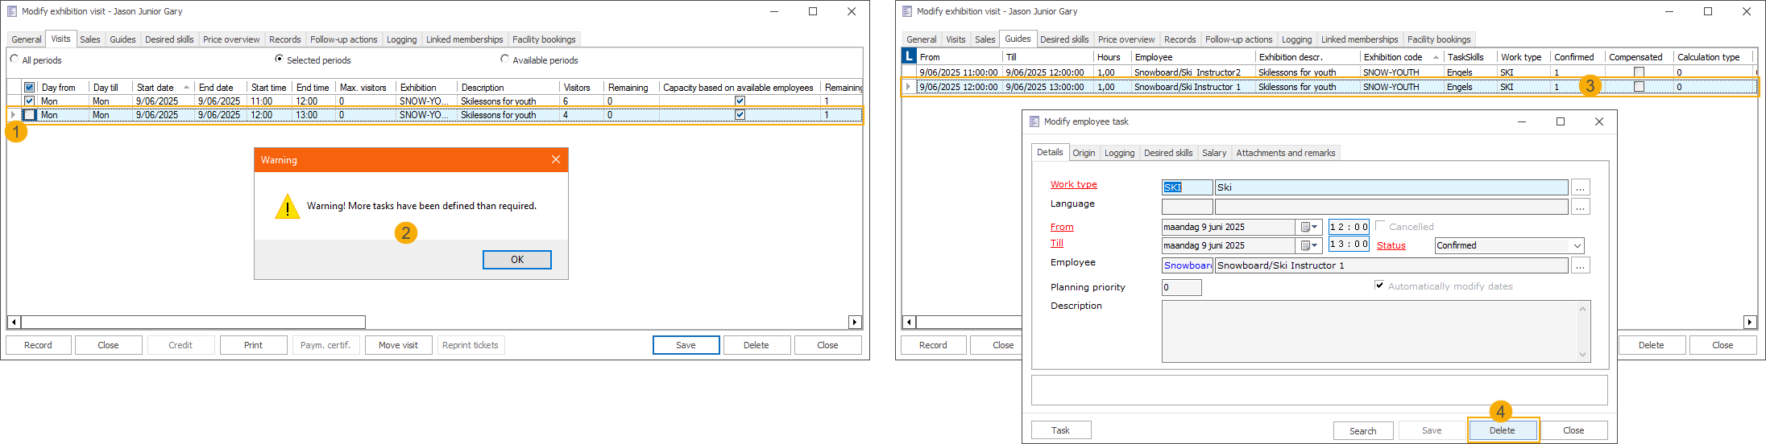Open the Work type lookup ellipsis button
This screenshot has height=444, width=1766.
(1580, 187)
